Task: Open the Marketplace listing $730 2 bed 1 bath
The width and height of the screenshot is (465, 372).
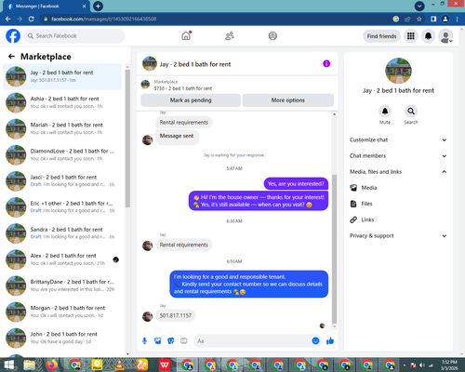Action: tap(183, 85)
